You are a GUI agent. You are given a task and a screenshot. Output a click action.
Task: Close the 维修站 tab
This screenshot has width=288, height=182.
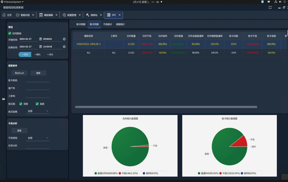click(101, 15)
